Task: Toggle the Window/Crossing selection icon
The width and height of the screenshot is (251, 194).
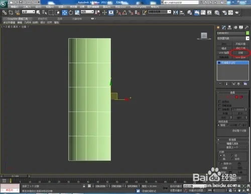Action: (x=57, y=13)
